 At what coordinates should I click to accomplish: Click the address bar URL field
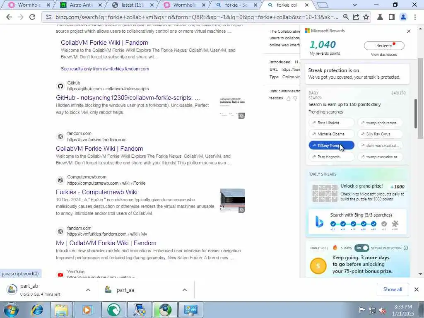tap(197, 17)
